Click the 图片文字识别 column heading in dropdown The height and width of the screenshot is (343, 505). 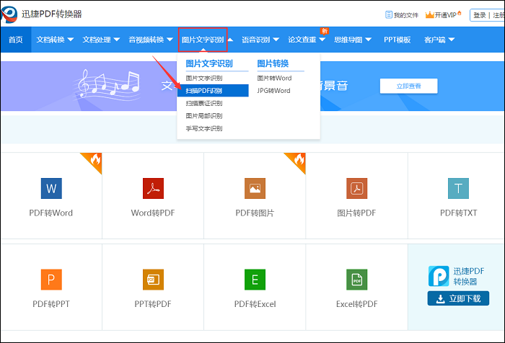(x=209, y=63)
